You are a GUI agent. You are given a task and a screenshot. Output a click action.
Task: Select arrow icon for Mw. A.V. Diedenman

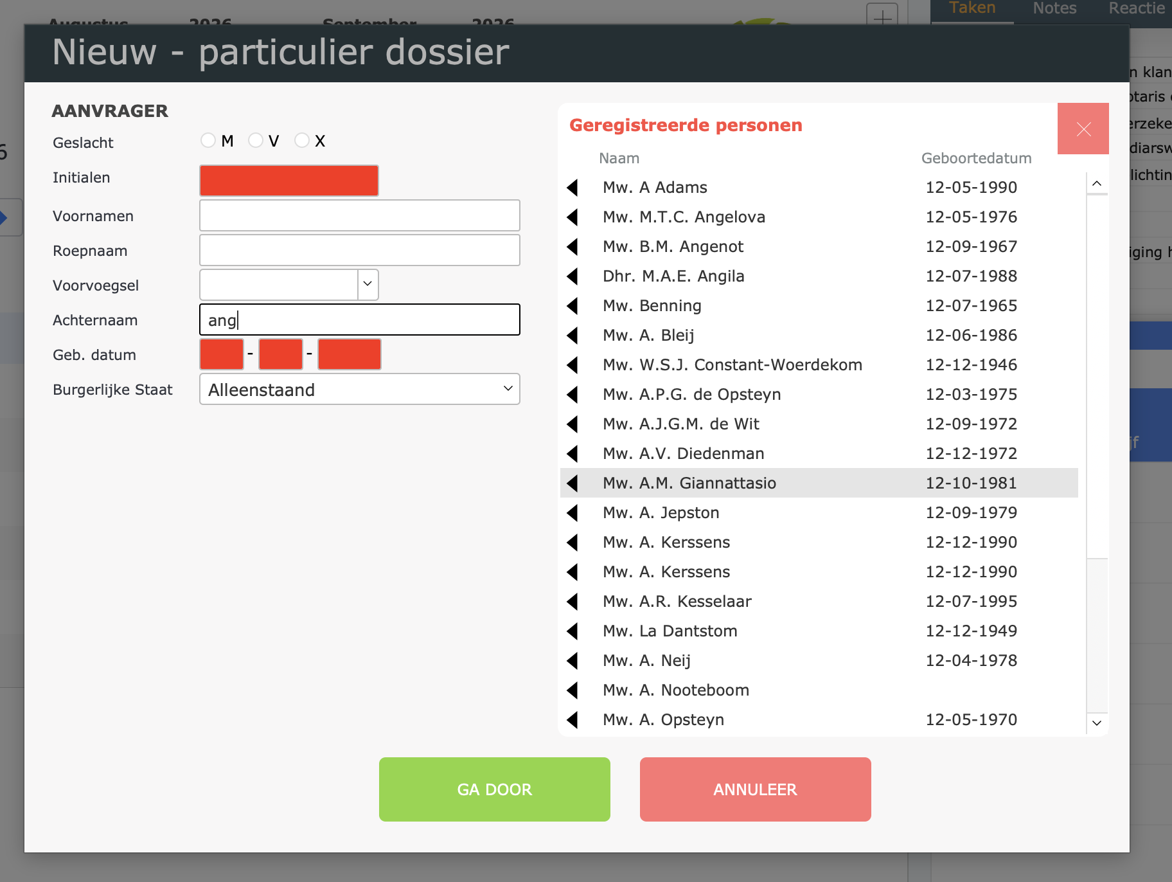point(573,454)
